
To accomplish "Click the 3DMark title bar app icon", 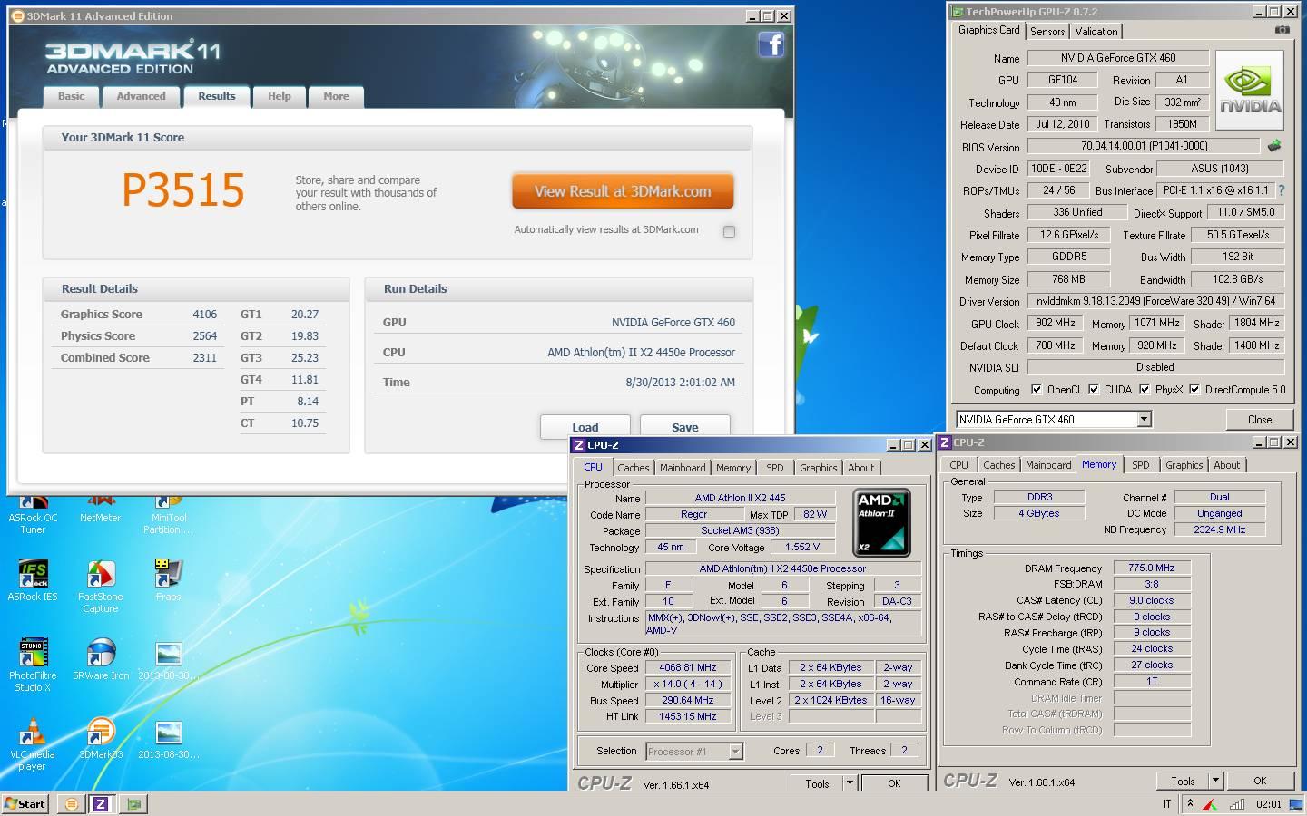I will tap(18, 16).
